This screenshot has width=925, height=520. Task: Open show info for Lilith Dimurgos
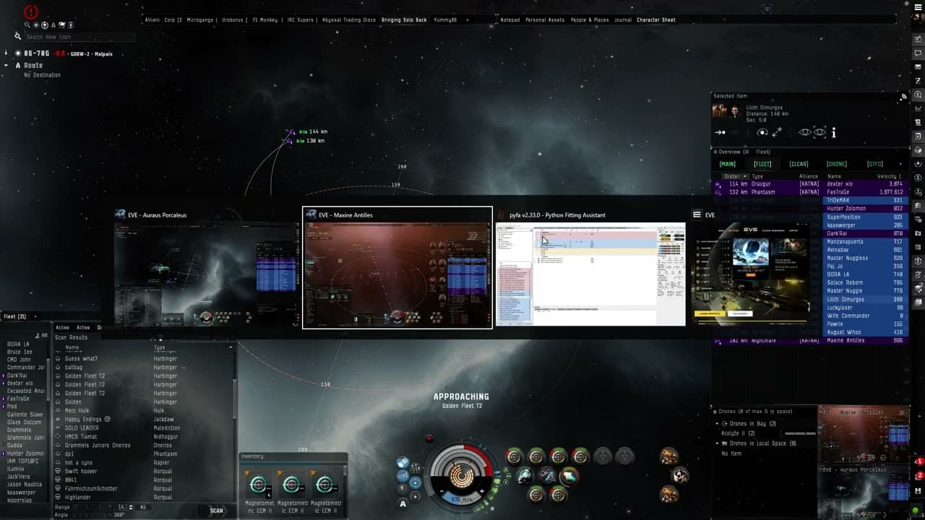point(834,133)
